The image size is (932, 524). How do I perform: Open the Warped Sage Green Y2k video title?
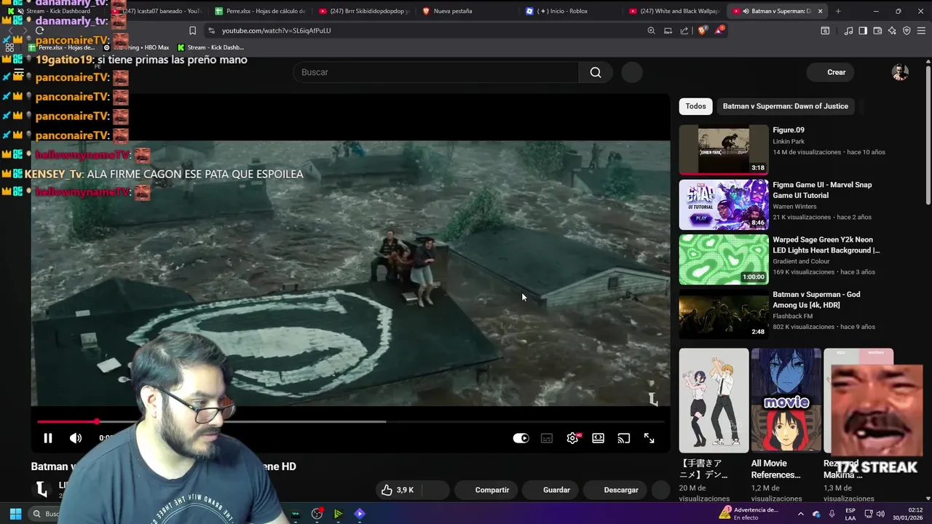pyautogui.click(x=826, y=245)
